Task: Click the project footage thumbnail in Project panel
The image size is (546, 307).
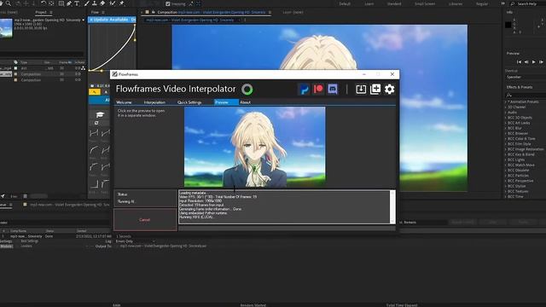Action: tap(6, 28)
